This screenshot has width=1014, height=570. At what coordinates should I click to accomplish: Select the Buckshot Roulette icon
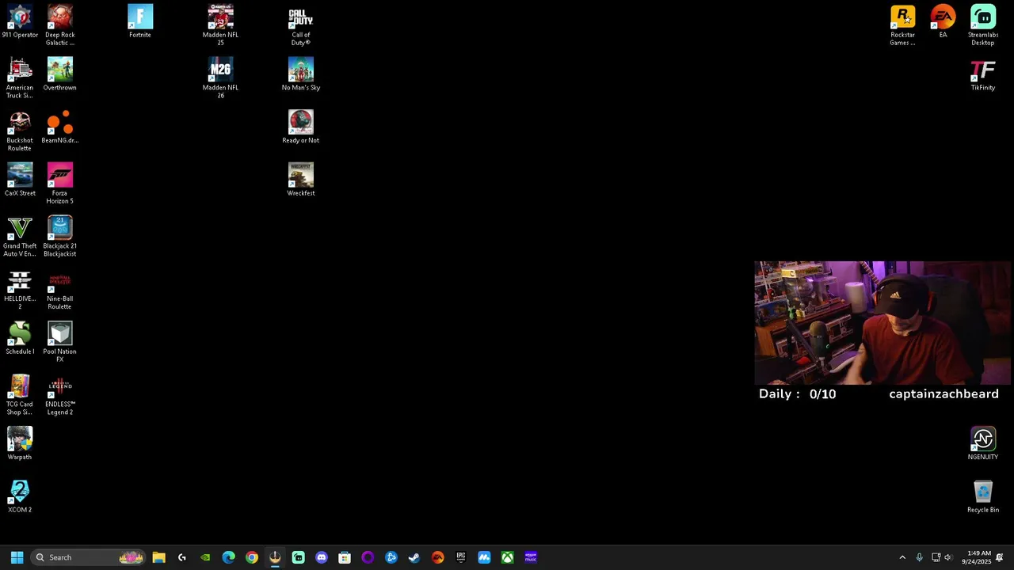[20, 131]
